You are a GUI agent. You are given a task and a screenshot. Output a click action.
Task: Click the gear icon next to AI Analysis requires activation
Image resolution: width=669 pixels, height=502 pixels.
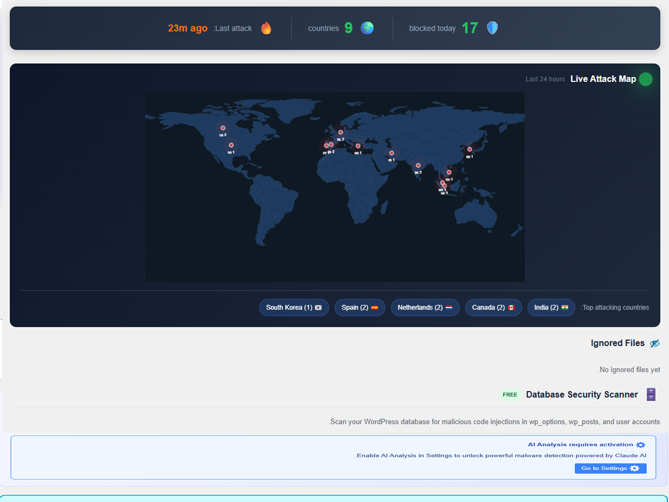641,445
